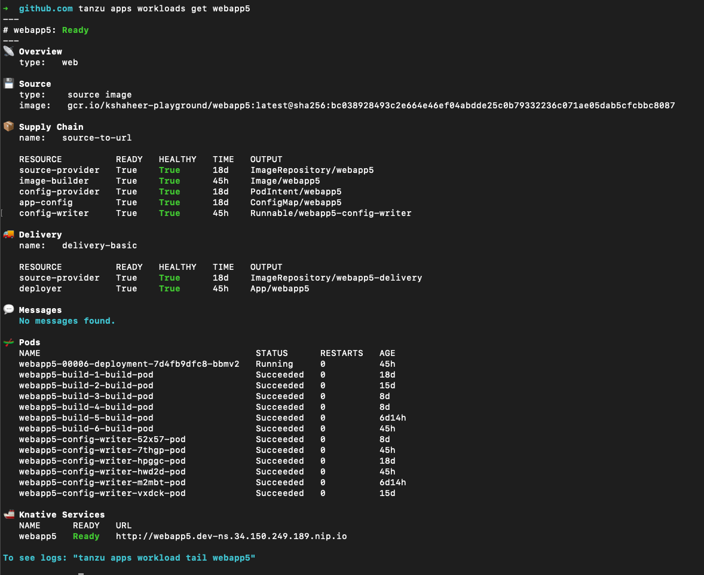Click the AGE column header in Pods
This screenshot has height=575, width=704.
point(387,354)
